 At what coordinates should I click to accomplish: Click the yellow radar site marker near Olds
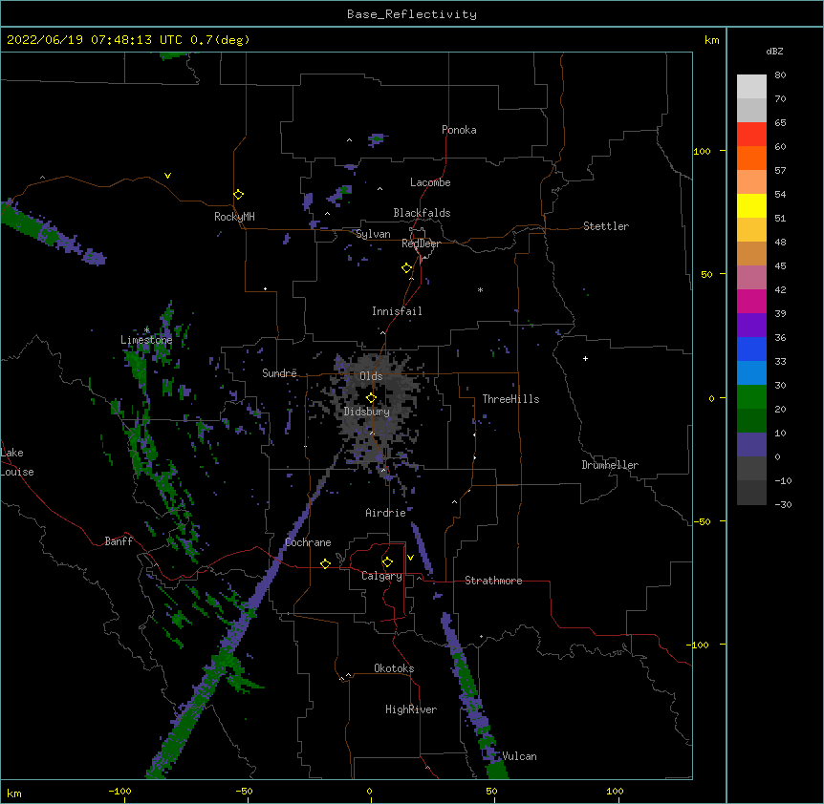[371, 398]
